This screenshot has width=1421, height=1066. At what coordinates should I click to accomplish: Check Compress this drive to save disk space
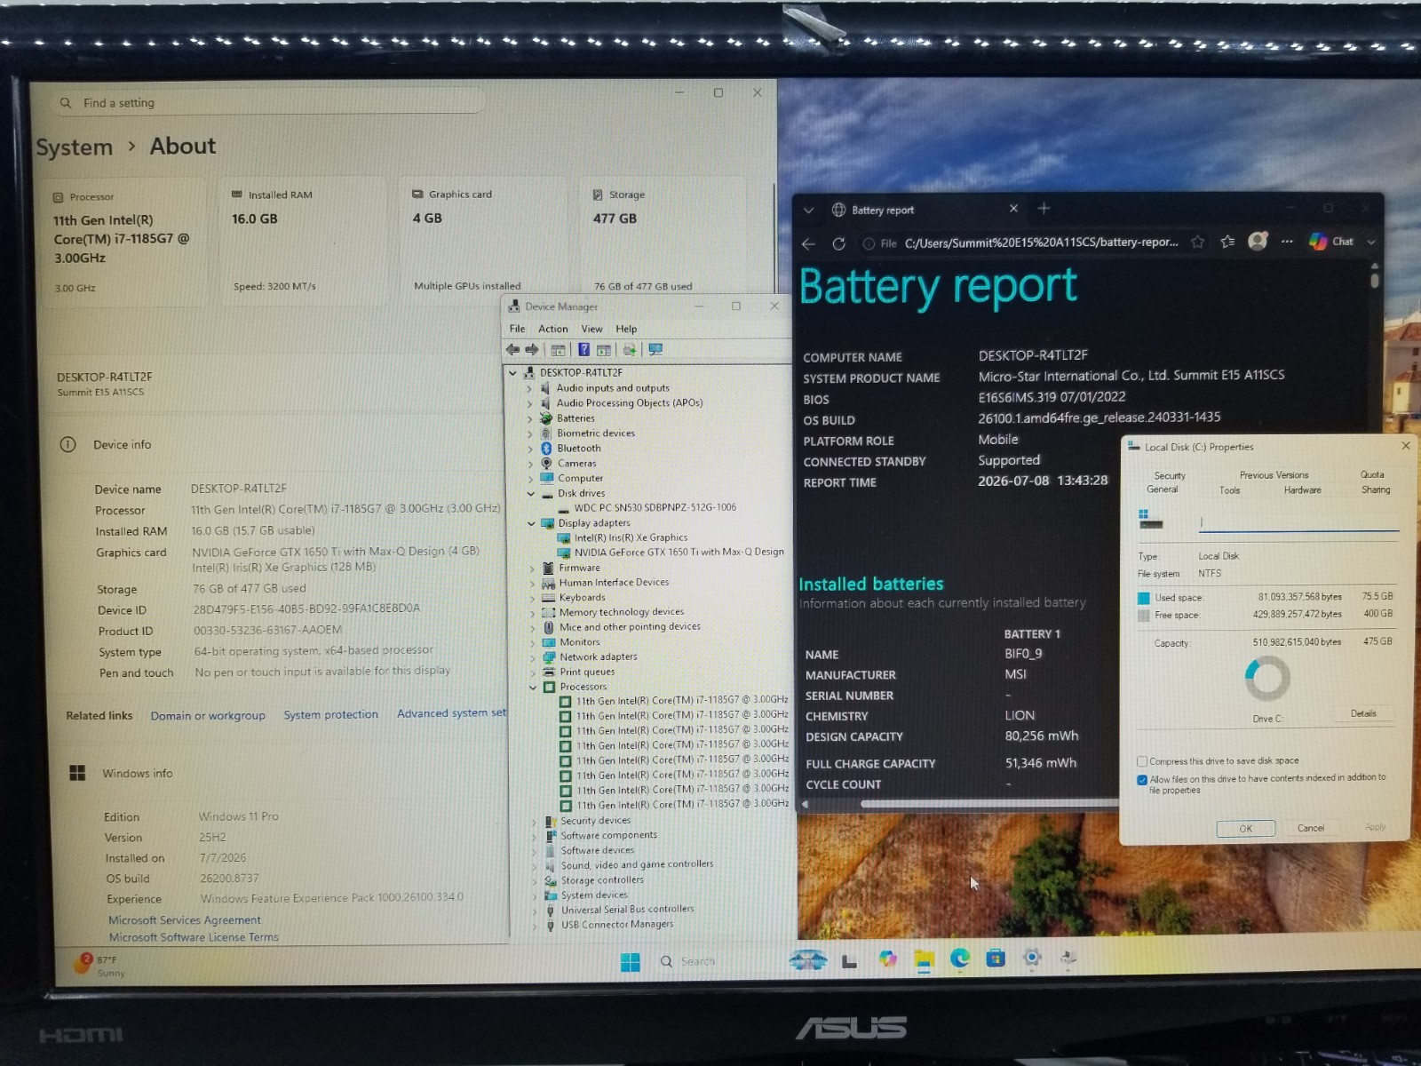point(1142,761)
